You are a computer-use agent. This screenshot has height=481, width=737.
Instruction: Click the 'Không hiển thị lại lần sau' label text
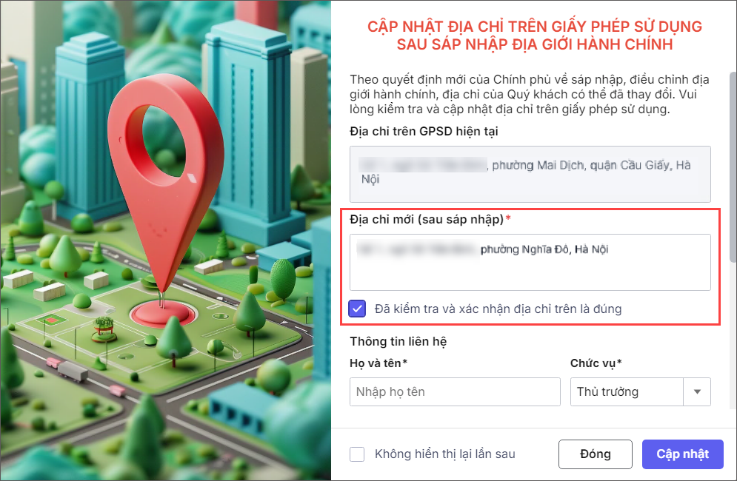tap(444, 454)
